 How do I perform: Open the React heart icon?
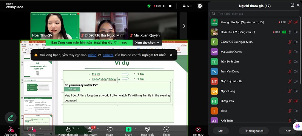pyautogui.click(x=109, y=130)
